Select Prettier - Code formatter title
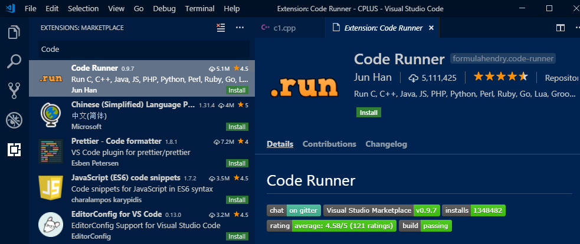580x244 pixels. tap(116, 141)
